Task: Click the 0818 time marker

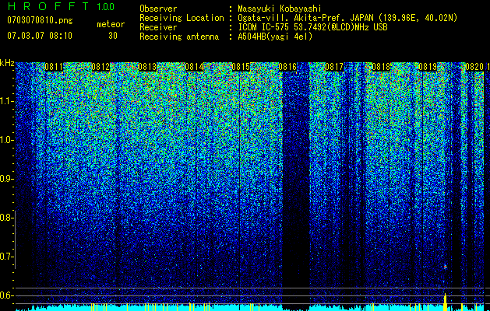Action: coord(381,67)
